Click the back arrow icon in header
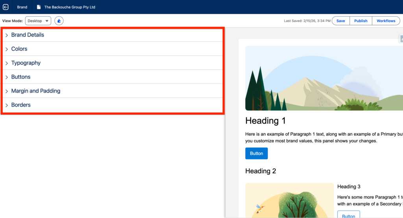This screenshot has width=403, height=218. point(6,7)
